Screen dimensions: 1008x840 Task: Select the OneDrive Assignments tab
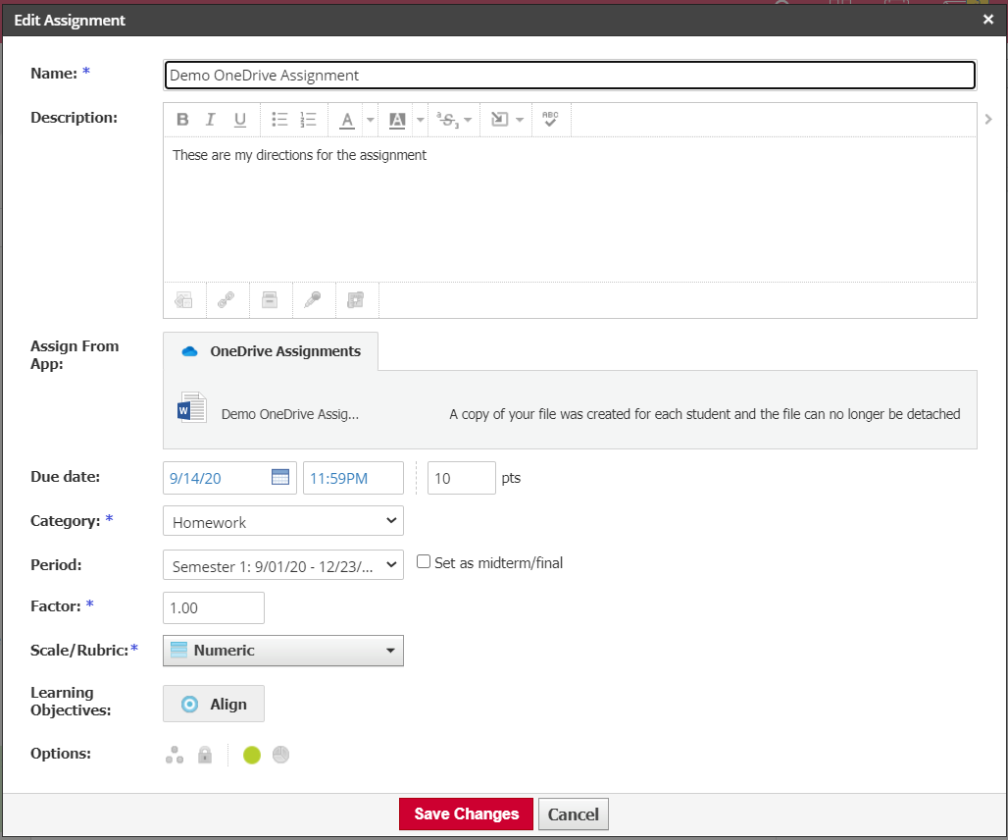pyautogui.click(x=271, y=351)
